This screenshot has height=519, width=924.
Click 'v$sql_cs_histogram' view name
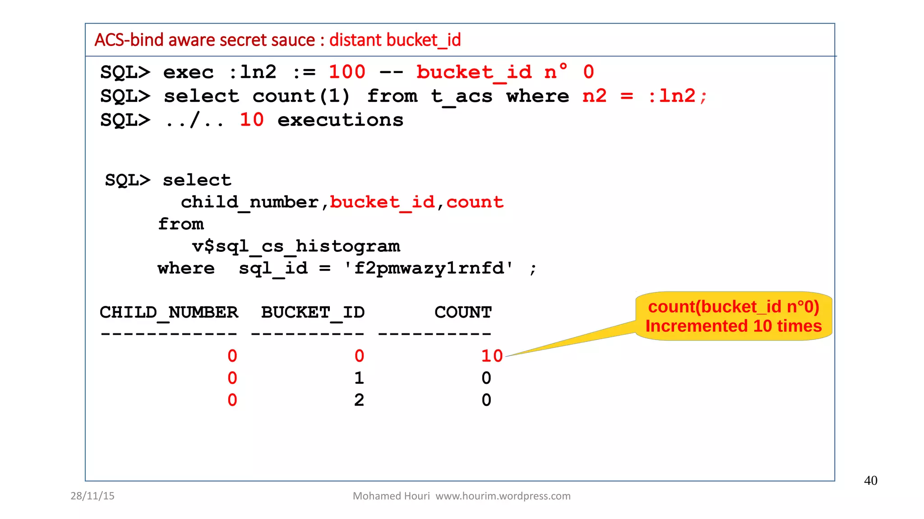tap(296, 246)
